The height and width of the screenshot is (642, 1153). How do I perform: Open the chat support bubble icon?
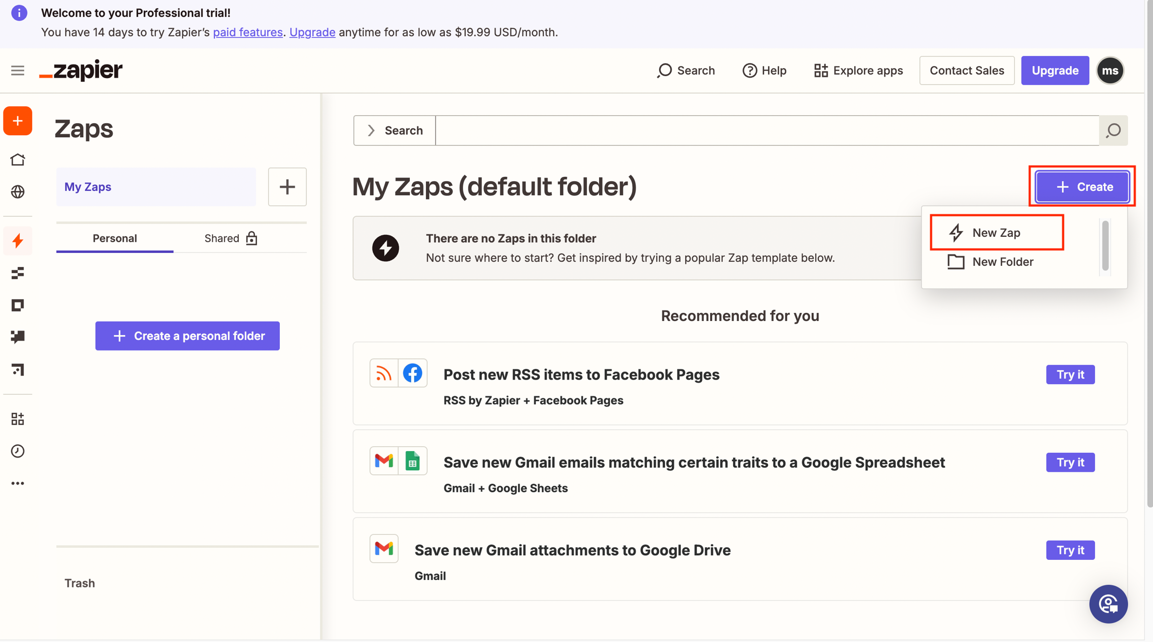(1108, 604)
